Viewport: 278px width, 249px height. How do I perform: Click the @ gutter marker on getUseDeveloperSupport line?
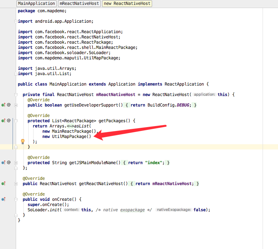(x=9, y=105)
